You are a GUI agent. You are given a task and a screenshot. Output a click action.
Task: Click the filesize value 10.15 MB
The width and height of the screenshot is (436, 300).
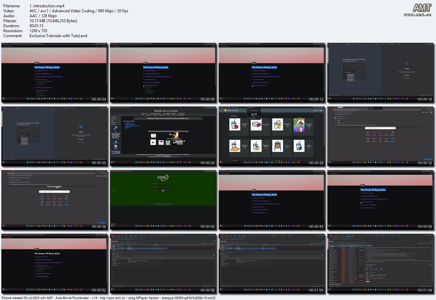(53, 21)
